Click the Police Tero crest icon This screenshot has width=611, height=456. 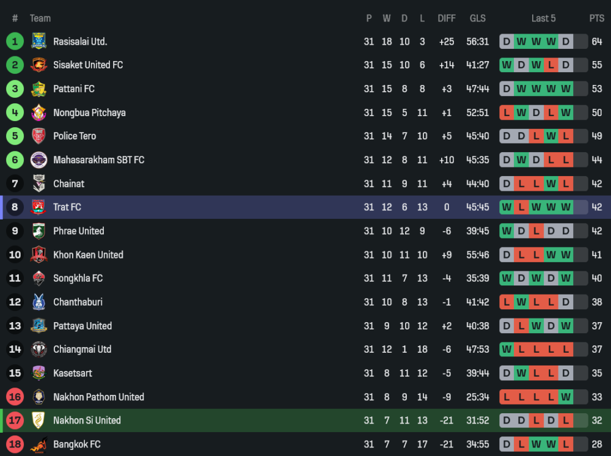click(38, 136)
